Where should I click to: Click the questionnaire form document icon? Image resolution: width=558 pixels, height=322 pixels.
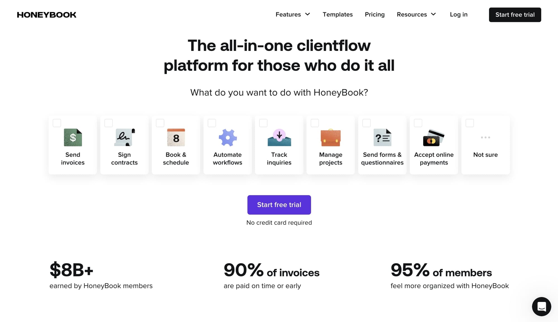click(x=382, y=137)
